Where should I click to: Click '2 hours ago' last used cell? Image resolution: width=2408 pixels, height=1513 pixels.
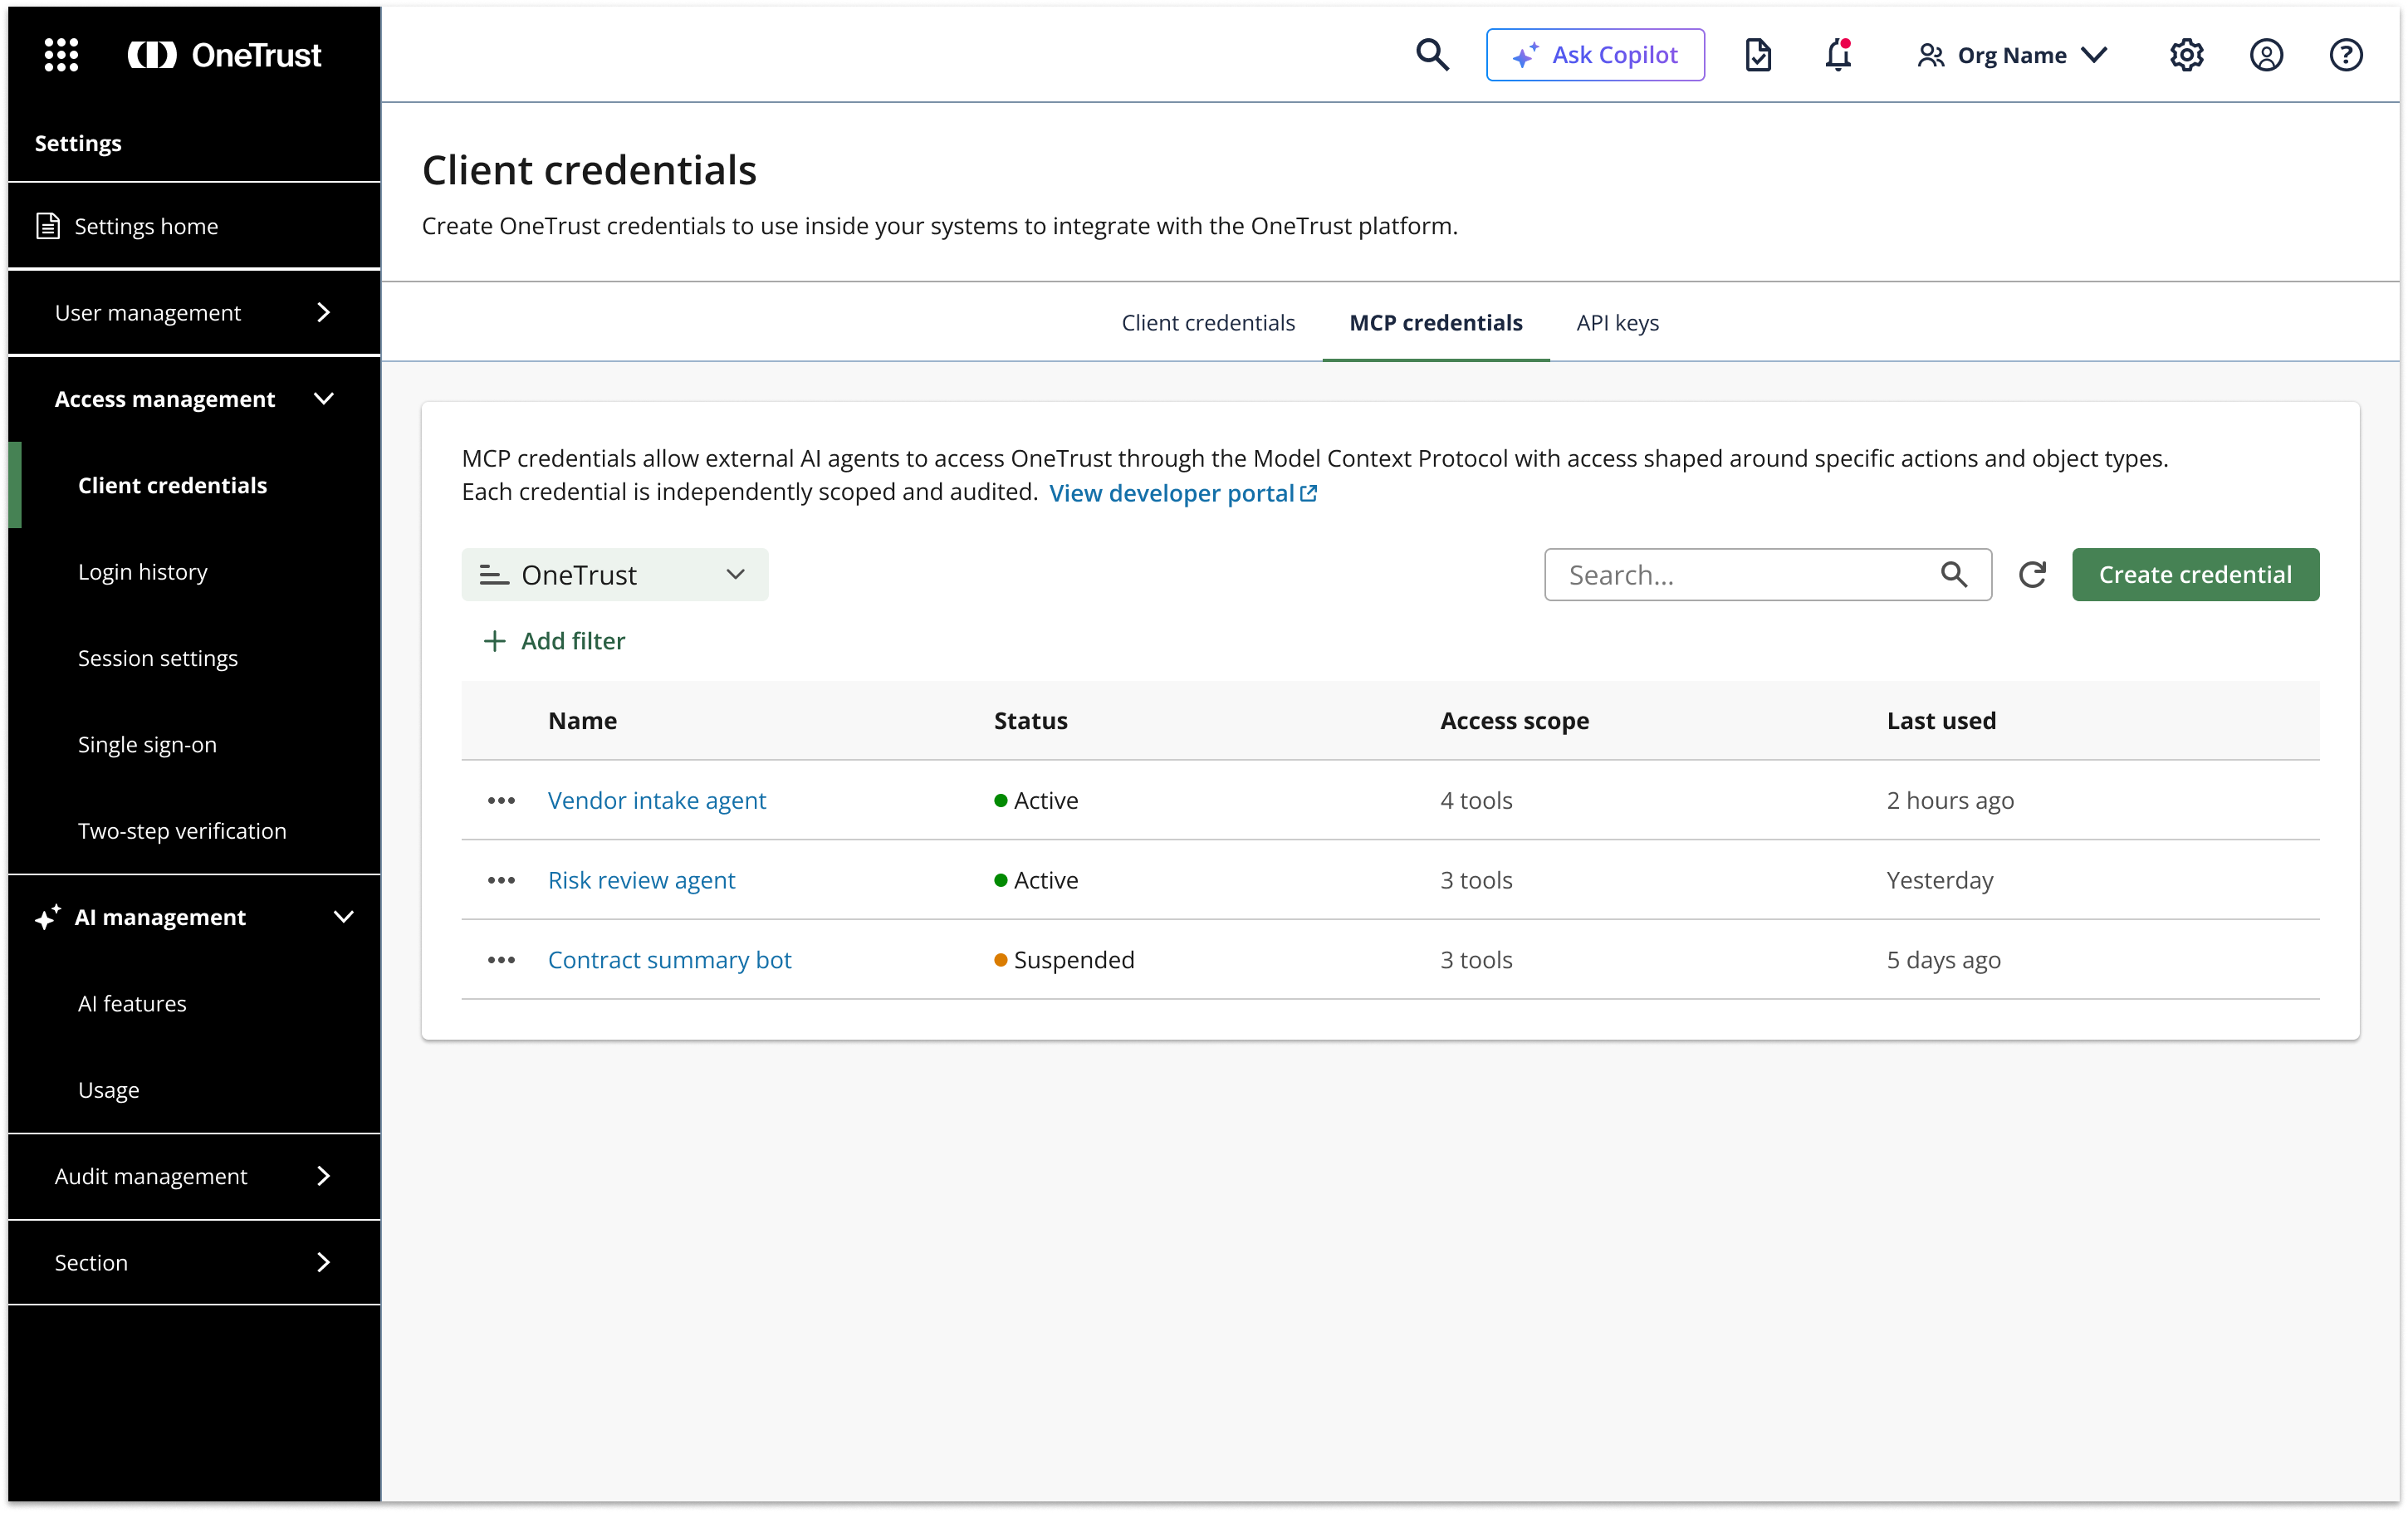point(1950,801)
